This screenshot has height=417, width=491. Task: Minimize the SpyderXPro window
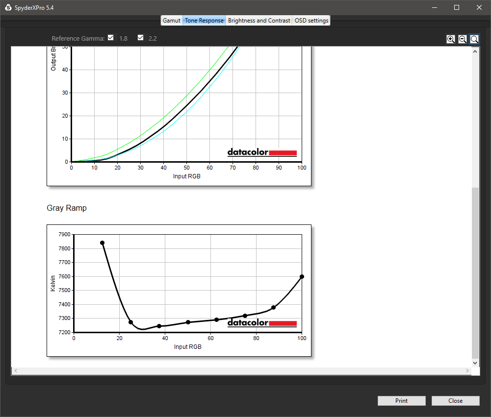click(x=434, y=7)
